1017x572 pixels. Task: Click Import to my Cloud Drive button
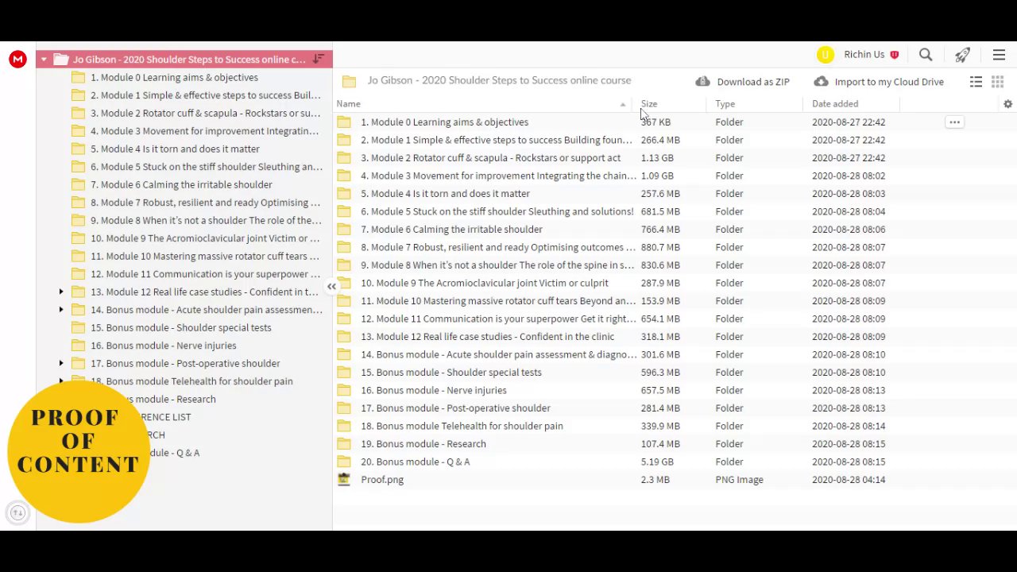click(879, 82)
